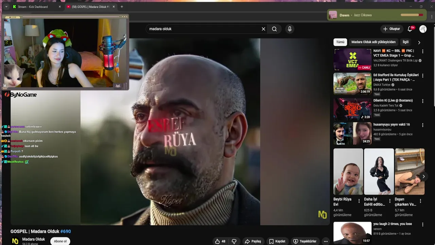
Task: Click DMAX Türkiye channel name
Action: tap(382, 85)
